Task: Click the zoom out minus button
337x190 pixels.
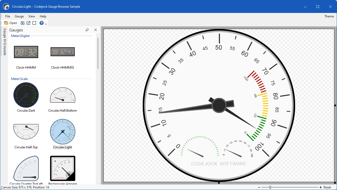Action: click(x=259, y=187)
